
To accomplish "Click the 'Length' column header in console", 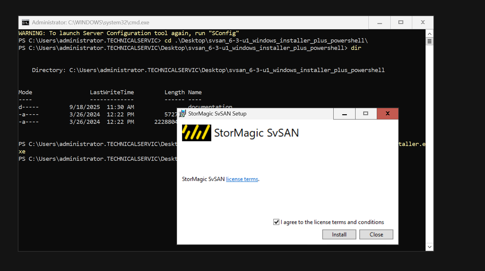I will pos(175,92).
